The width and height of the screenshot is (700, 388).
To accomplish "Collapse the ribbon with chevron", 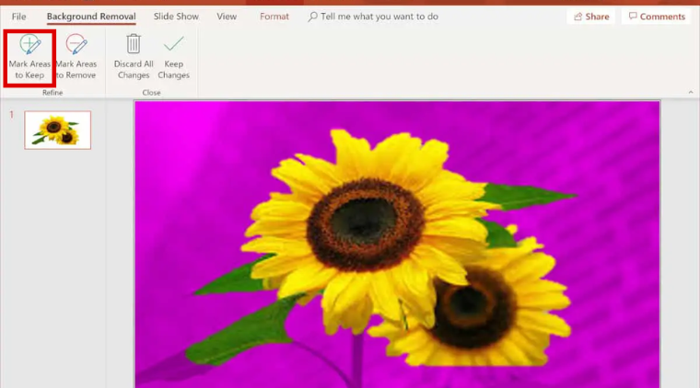I will (691, 92).
